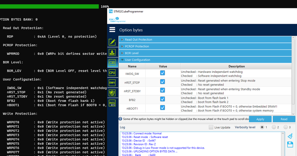Click log line 'UPLOADING OPTION BYTES DATA ...'
This screenshot has height=156, width=297.
[149, 151]
